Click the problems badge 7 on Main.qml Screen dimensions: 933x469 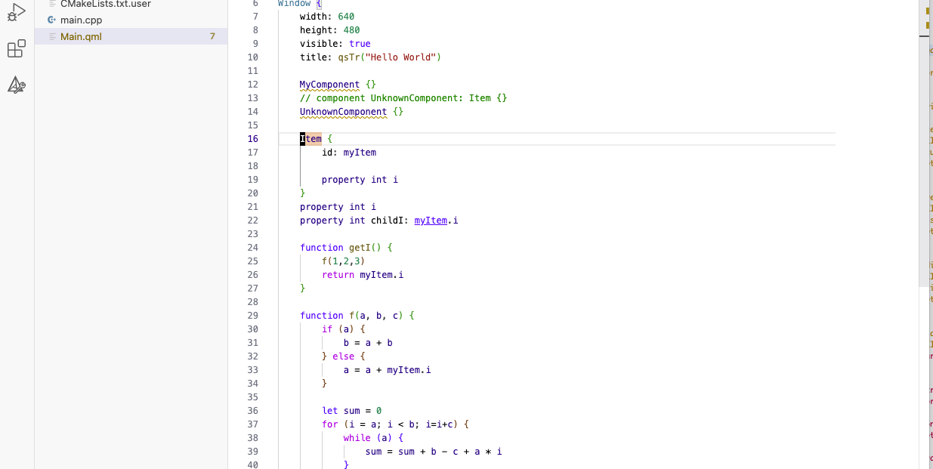click(212, 36)
